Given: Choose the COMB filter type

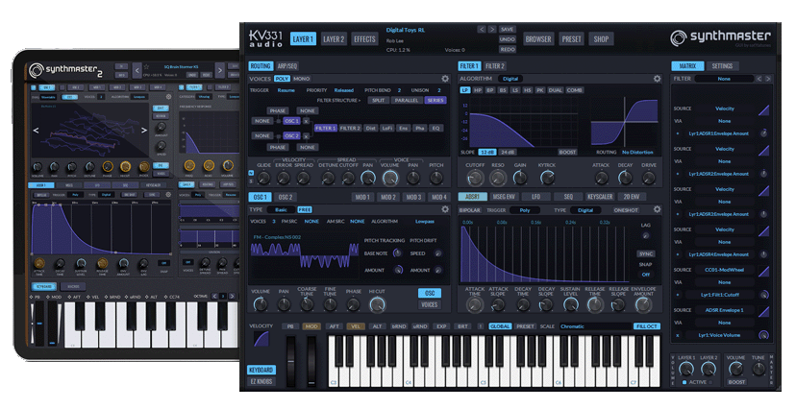Looking at the screenshot, I should pos(575,90).
